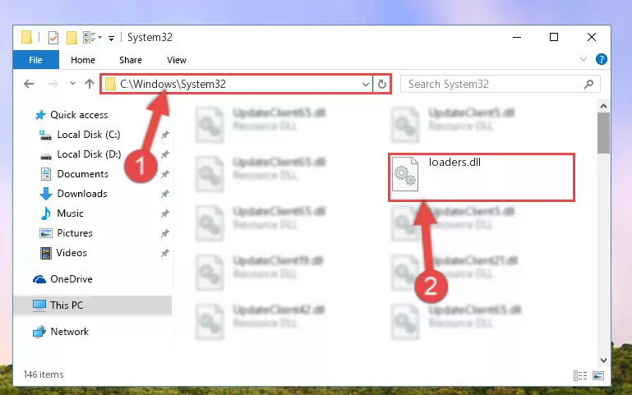The image size is (632, 395).
Task: Click the vertical scrollbar thumb
Action: pos(603,133)
